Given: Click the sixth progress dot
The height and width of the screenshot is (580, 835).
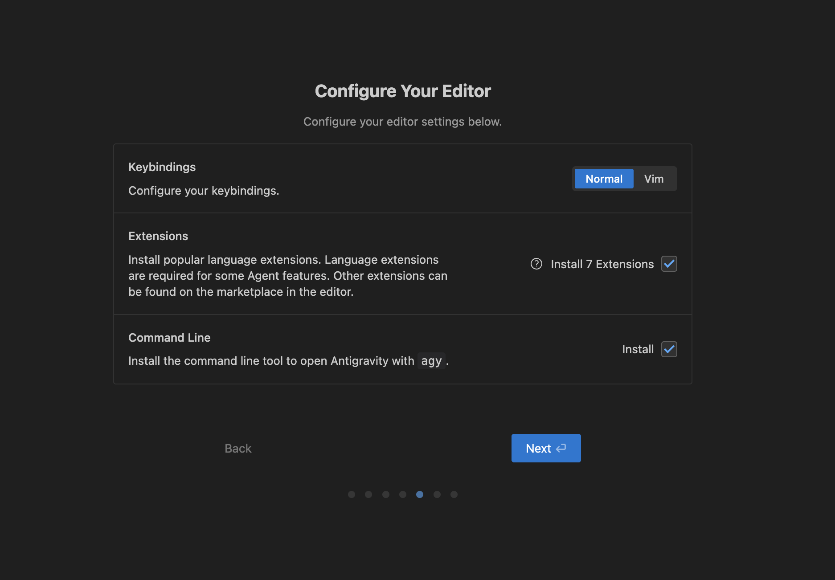Looking at the screenshot, I should pyautogui.click(x=437, y=494).
